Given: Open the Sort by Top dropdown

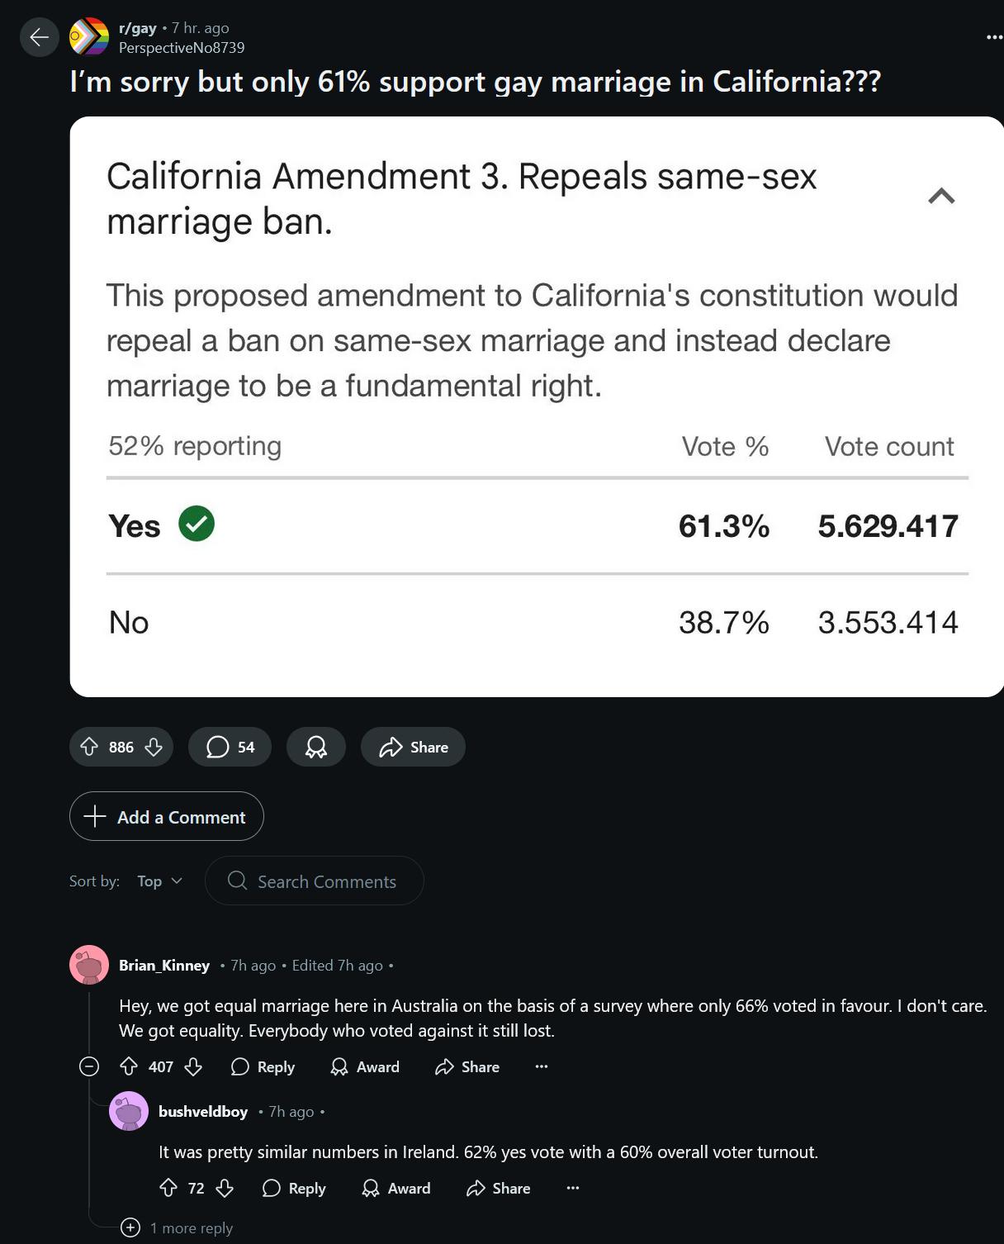Looking at the screenshot, I should (159, 881).
